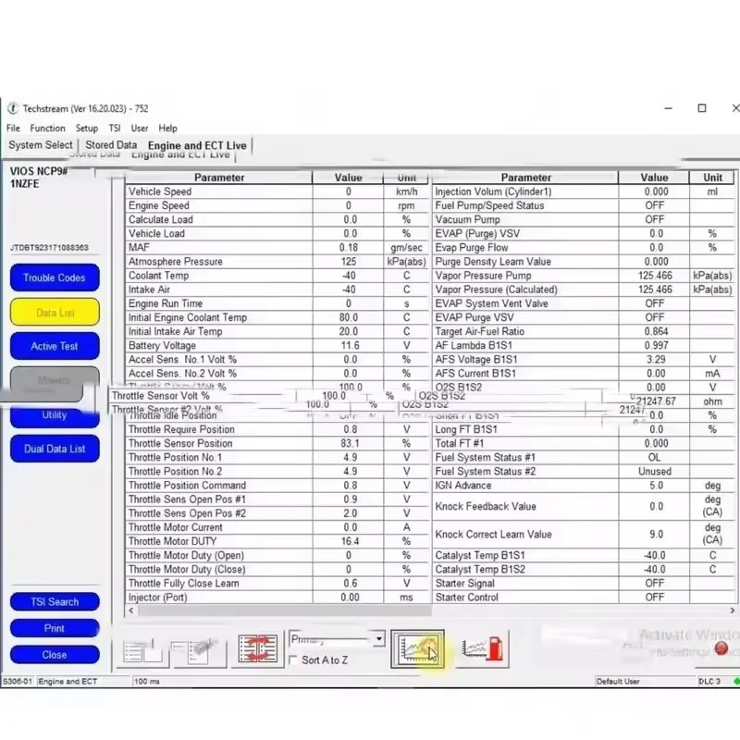Expand the Unit column header

(x=406, y=177)
